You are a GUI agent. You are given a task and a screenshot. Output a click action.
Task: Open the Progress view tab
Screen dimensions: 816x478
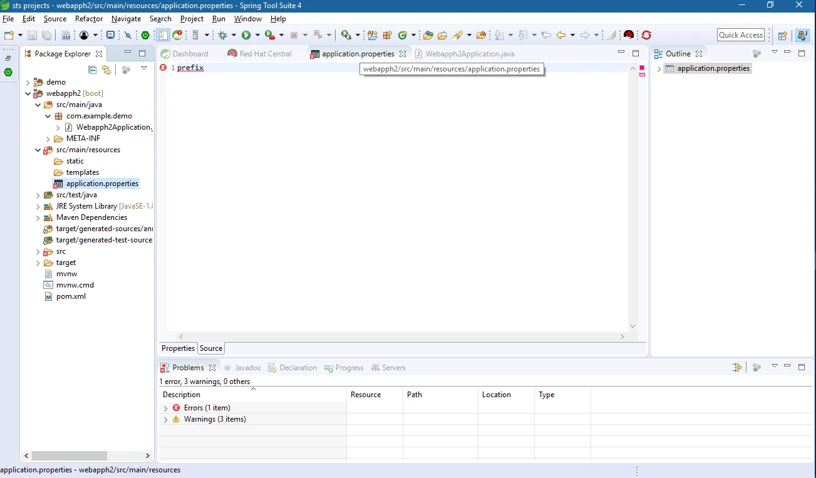point(344,368)
